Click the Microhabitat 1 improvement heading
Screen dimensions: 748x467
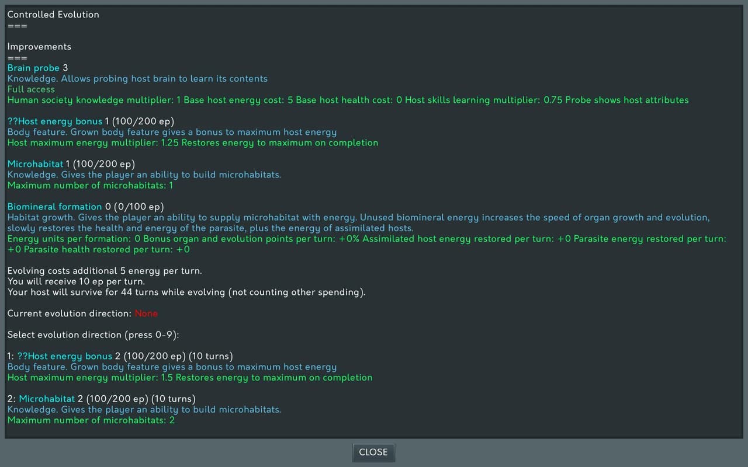71,164
